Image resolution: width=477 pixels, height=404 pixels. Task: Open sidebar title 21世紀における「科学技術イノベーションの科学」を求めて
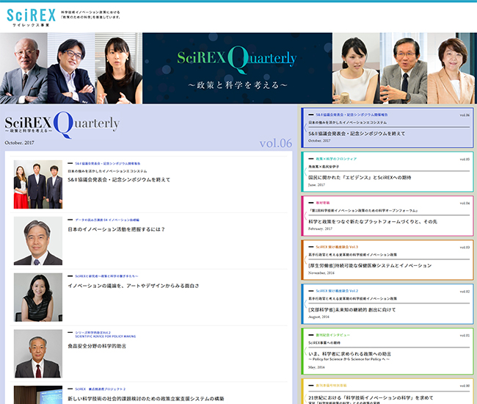tap(371, 398)
